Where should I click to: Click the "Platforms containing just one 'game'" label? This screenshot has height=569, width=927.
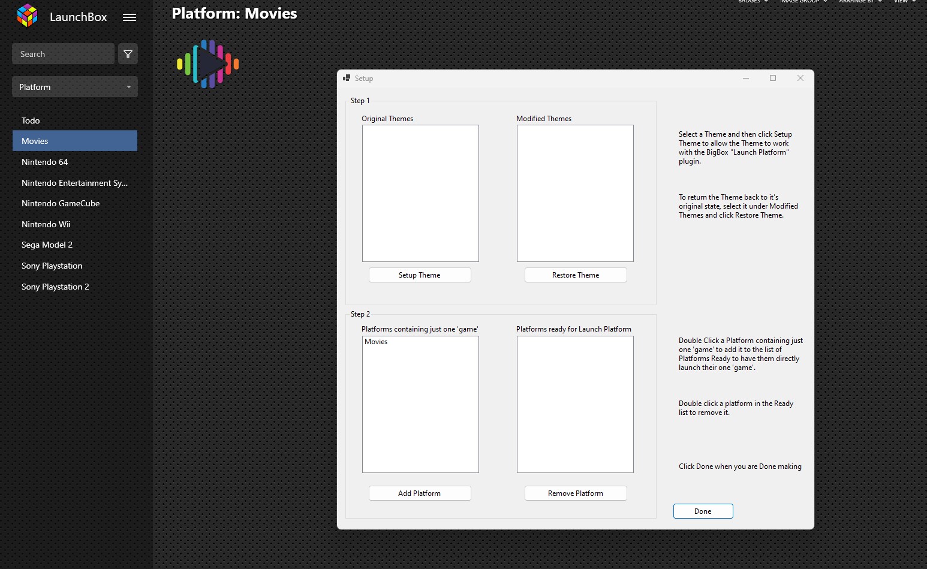420,329
